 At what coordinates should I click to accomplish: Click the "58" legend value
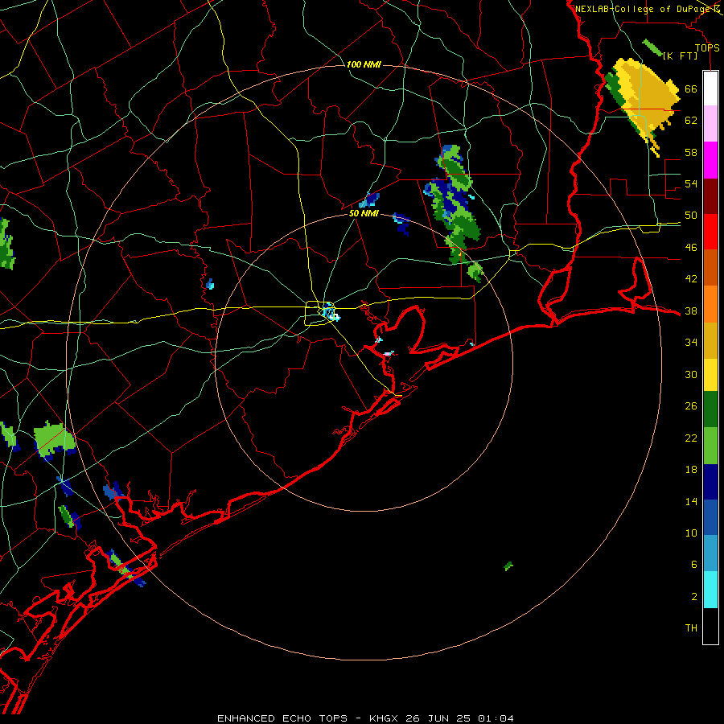coord(691,152)
